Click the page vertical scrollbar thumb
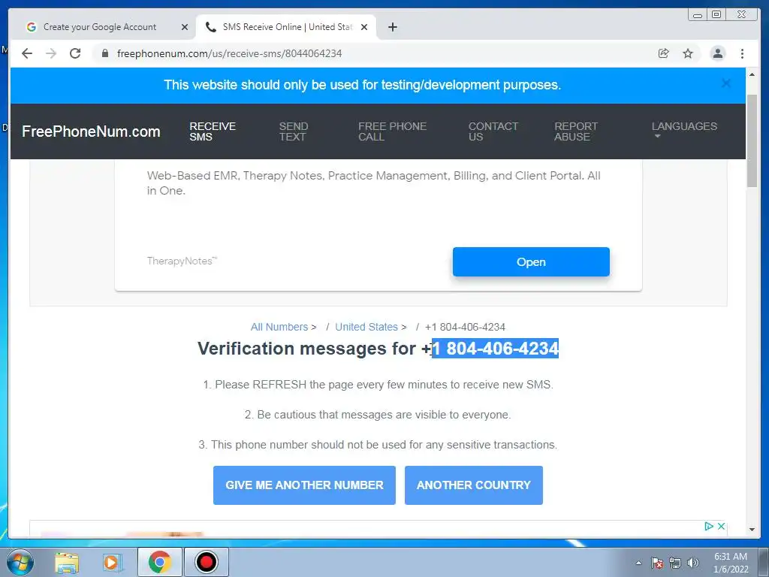The width and height of the screenshot is (769, 577). tap(752, 140)
